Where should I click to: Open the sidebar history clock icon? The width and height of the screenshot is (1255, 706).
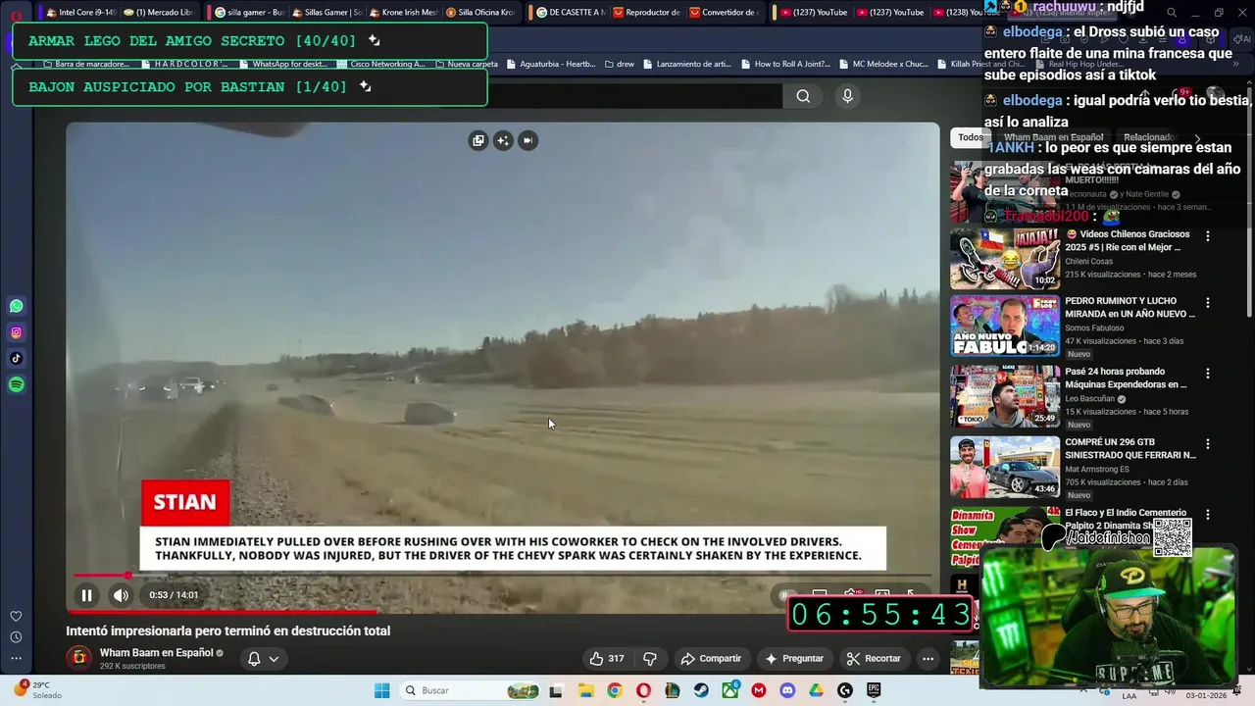pyautogui.click(x=16, y=636)
